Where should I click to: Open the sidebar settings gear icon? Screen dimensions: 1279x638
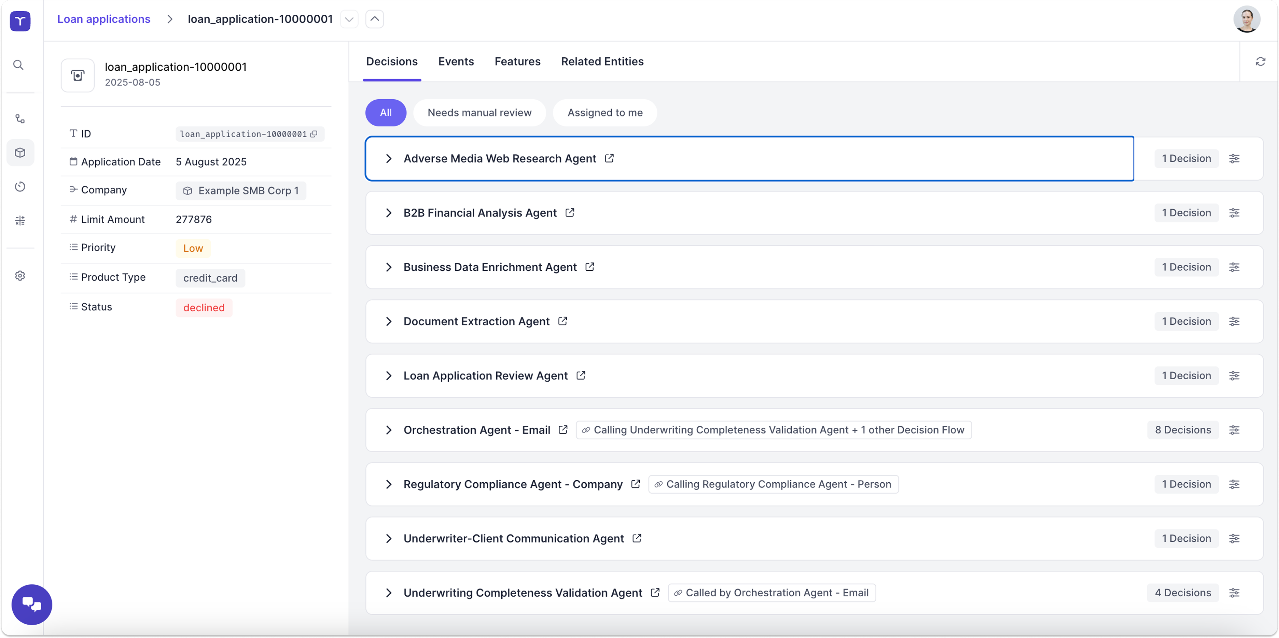coord(20,276)
